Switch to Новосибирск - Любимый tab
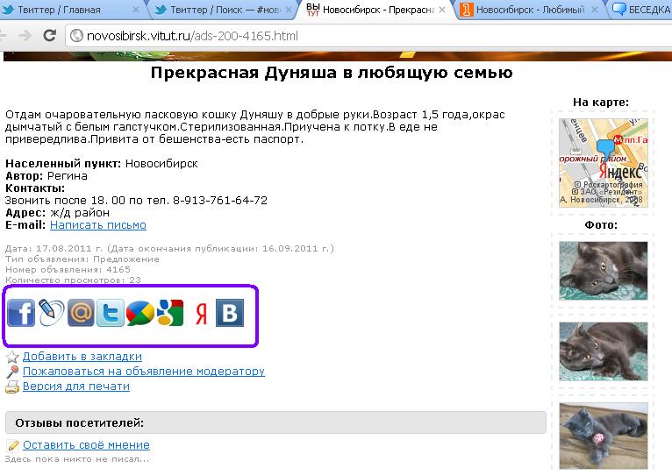Viewport: 672px width, 475px height. [530, 10]
